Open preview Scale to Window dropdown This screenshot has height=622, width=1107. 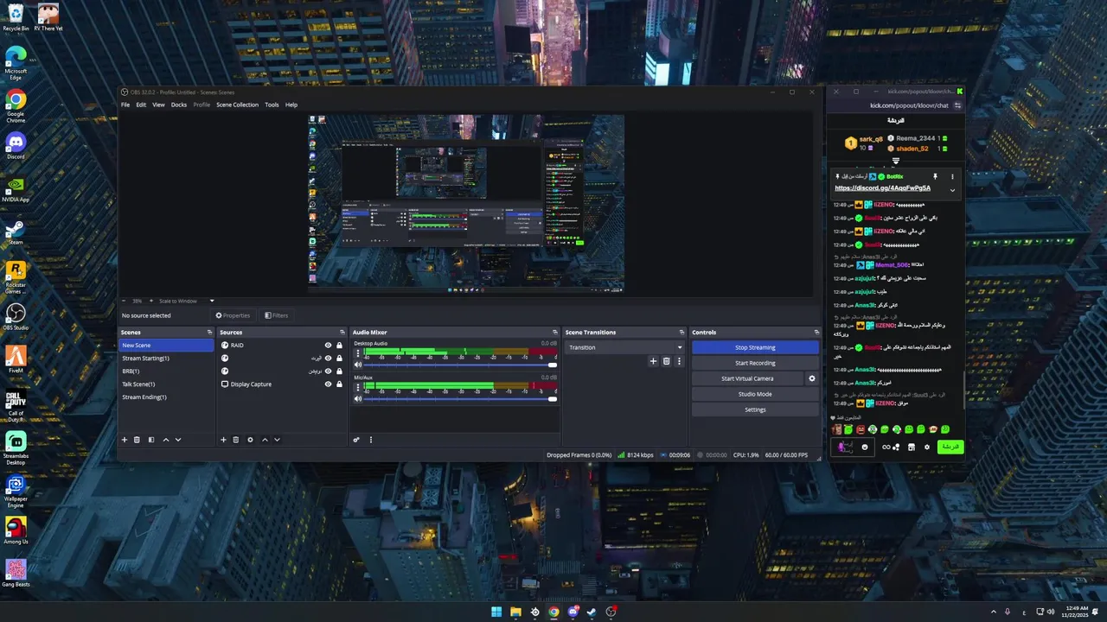tap(186, 301)
